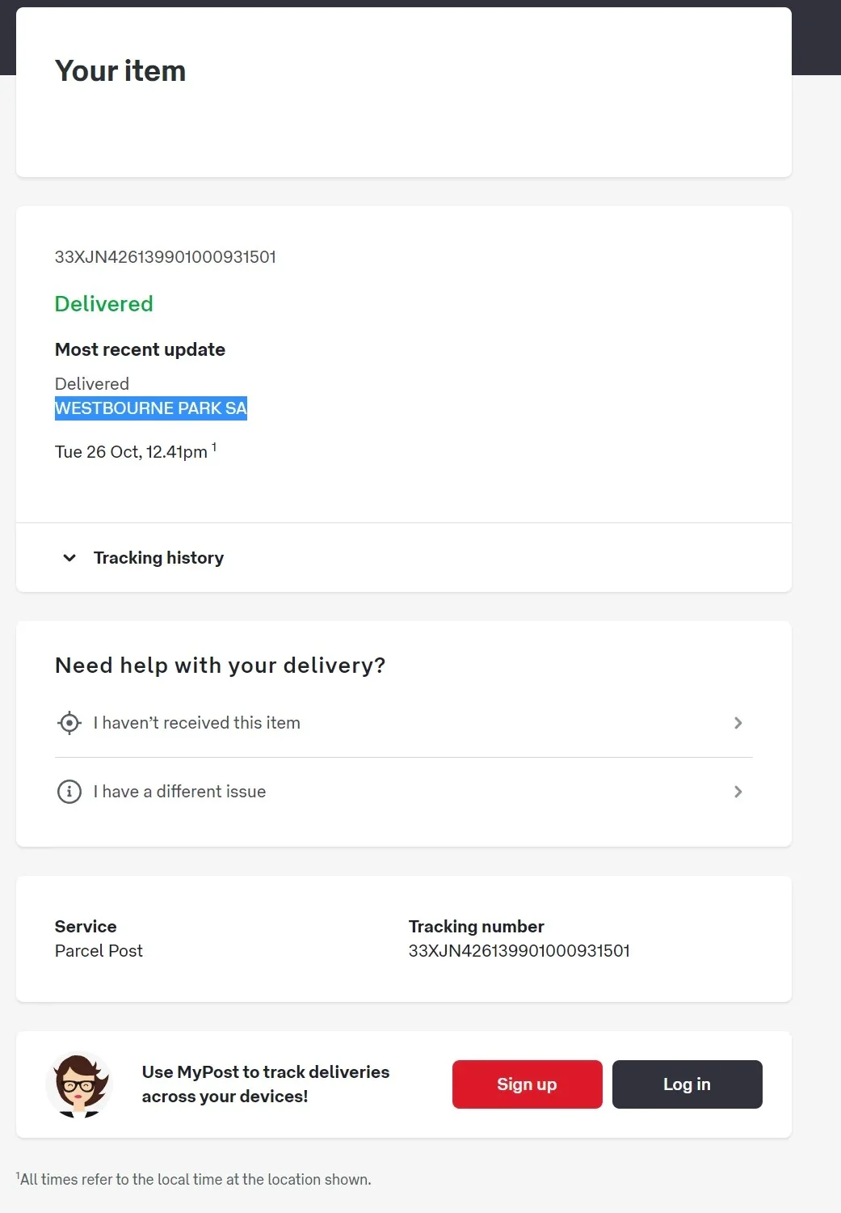This screenshot has width=841, height=1213.
Task: Click chevron arrow for haven't received item
Action: click(x=738, y=723)
